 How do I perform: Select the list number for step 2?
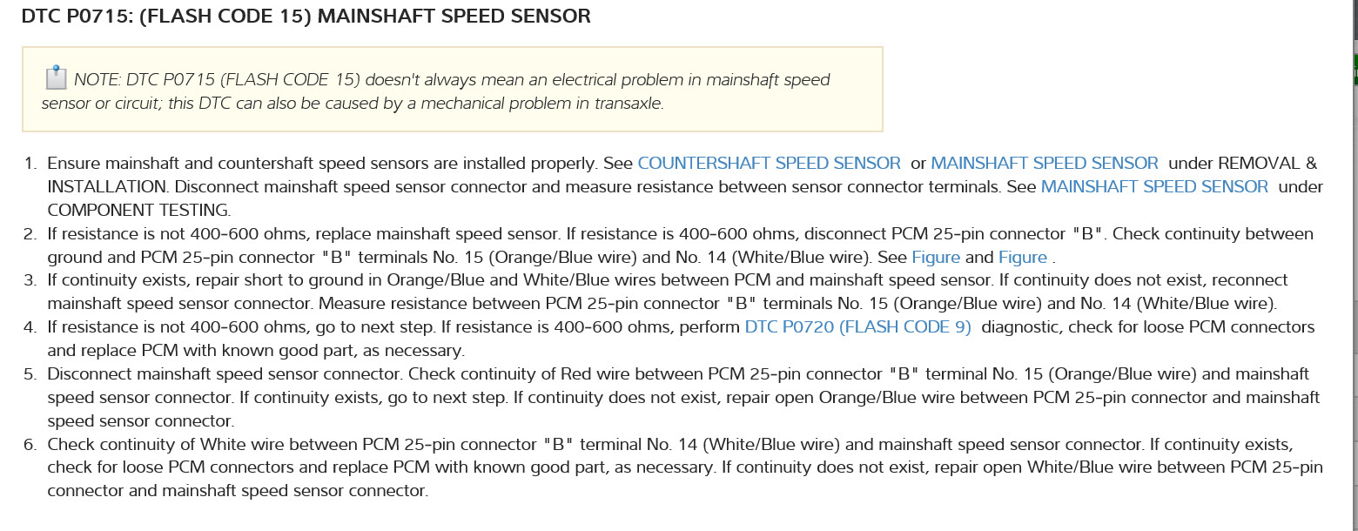coord(30,233)
